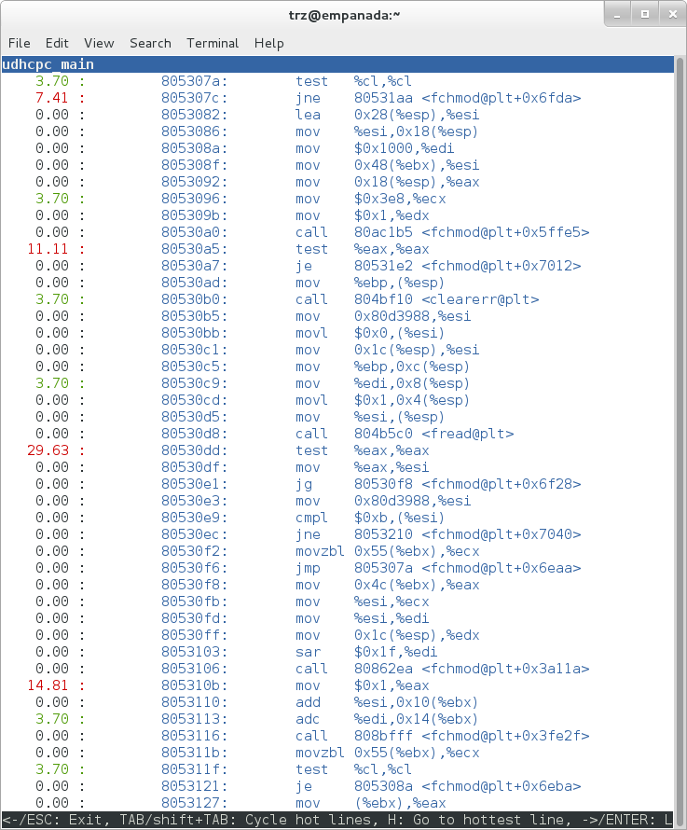Select the udhcpc_main header line
The height and width of the screenshot is (830, 687).
(48, 64)
